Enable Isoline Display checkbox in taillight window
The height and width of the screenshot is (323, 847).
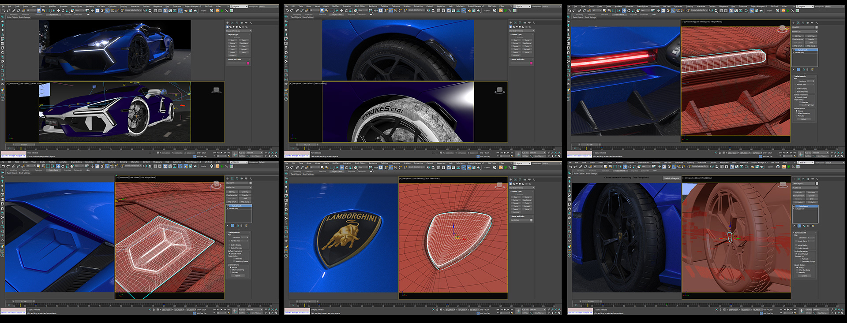point(795,89)
